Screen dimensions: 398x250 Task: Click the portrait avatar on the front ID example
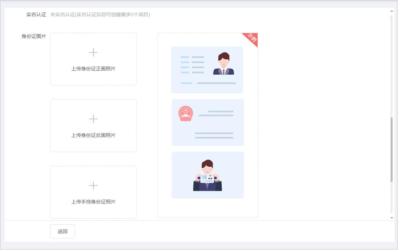[x=223, y=64]
